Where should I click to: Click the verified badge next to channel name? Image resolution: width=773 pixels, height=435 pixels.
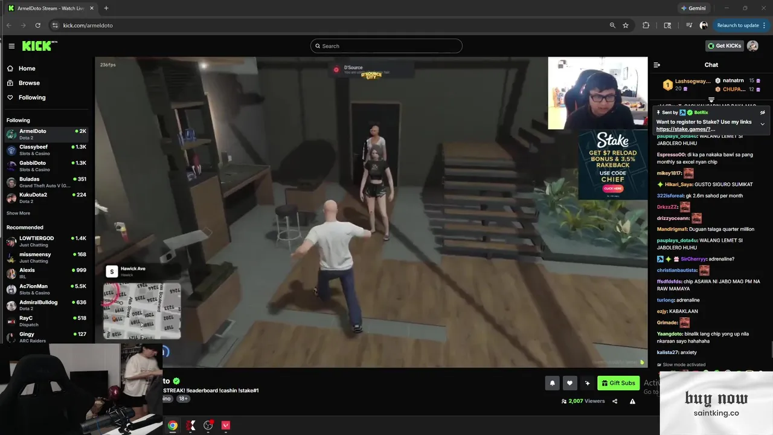176,381
